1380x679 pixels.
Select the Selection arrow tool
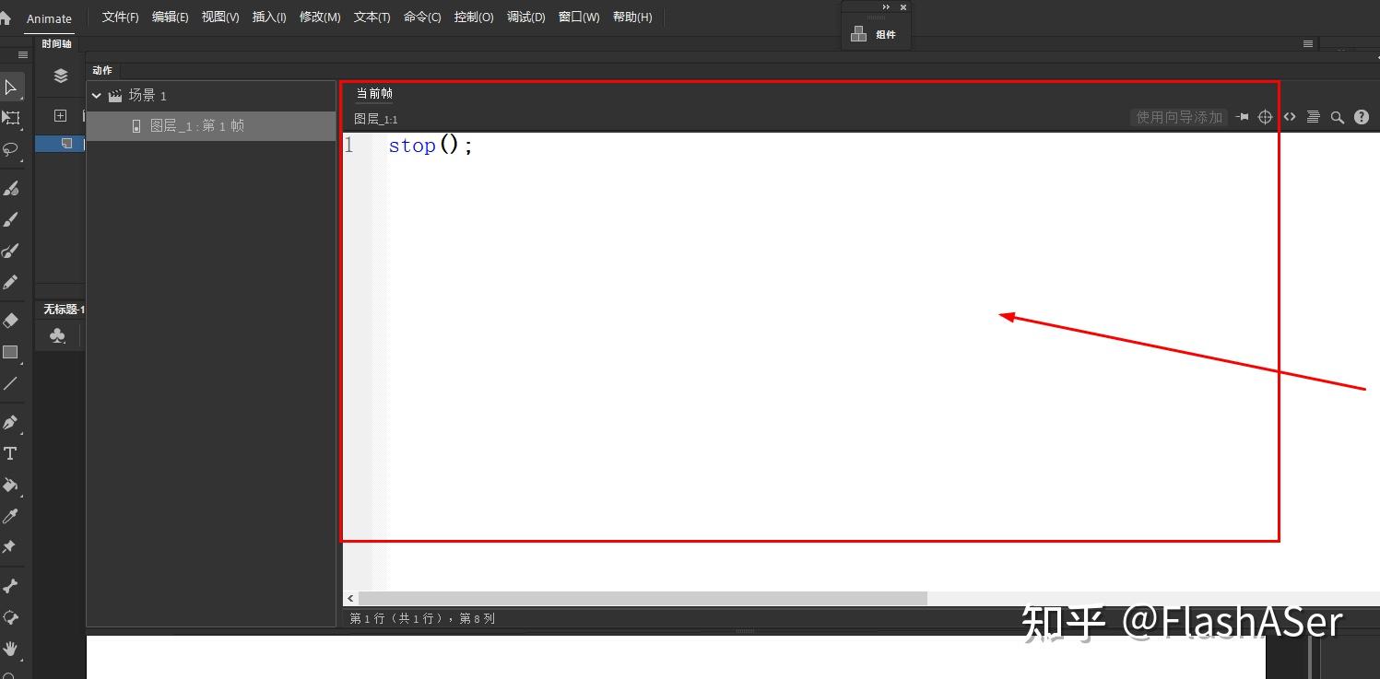(x=11, y=88)
